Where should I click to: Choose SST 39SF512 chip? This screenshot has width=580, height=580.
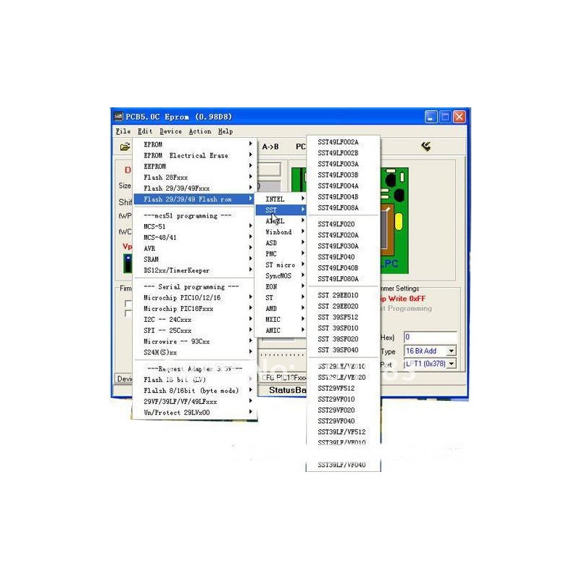pyautogui.click(x=343, y=317)
